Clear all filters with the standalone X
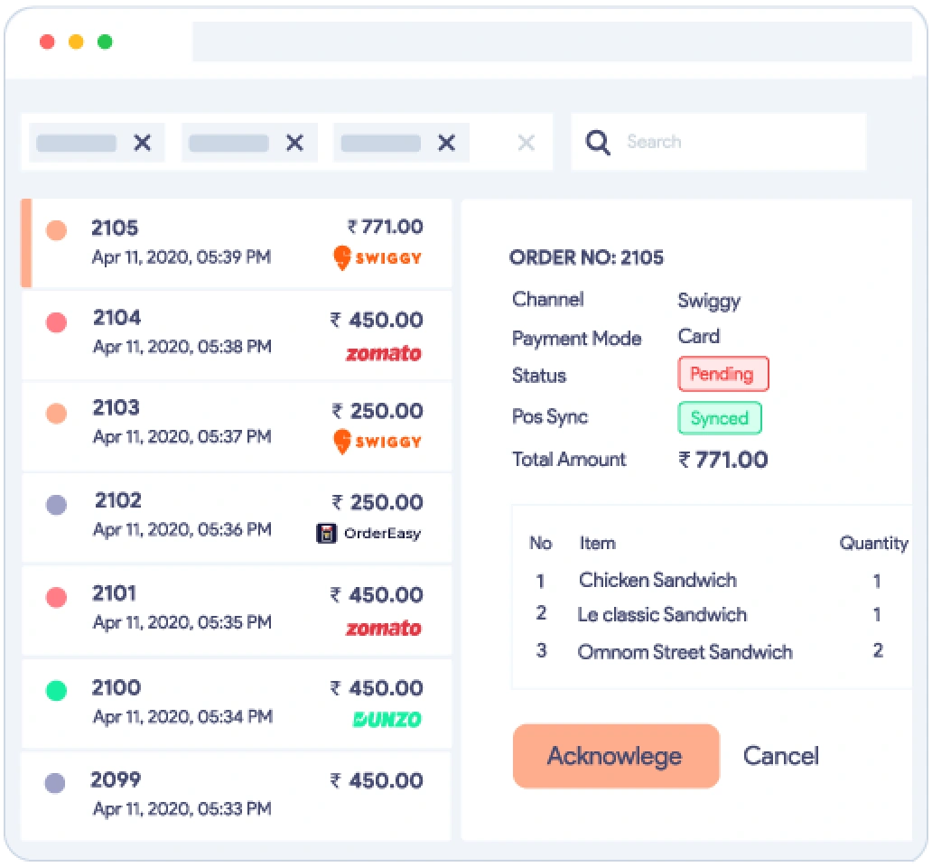Viewport: 932px width, 867px height. (x=527, y=142)
